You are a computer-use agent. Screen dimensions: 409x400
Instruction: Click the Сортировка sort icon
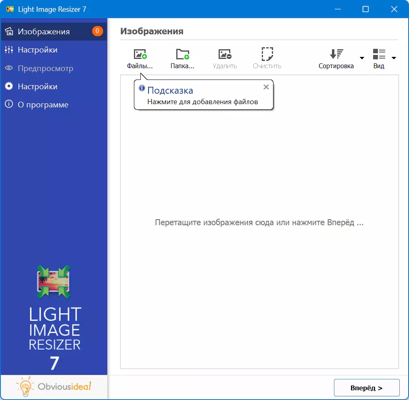point(336,54)
